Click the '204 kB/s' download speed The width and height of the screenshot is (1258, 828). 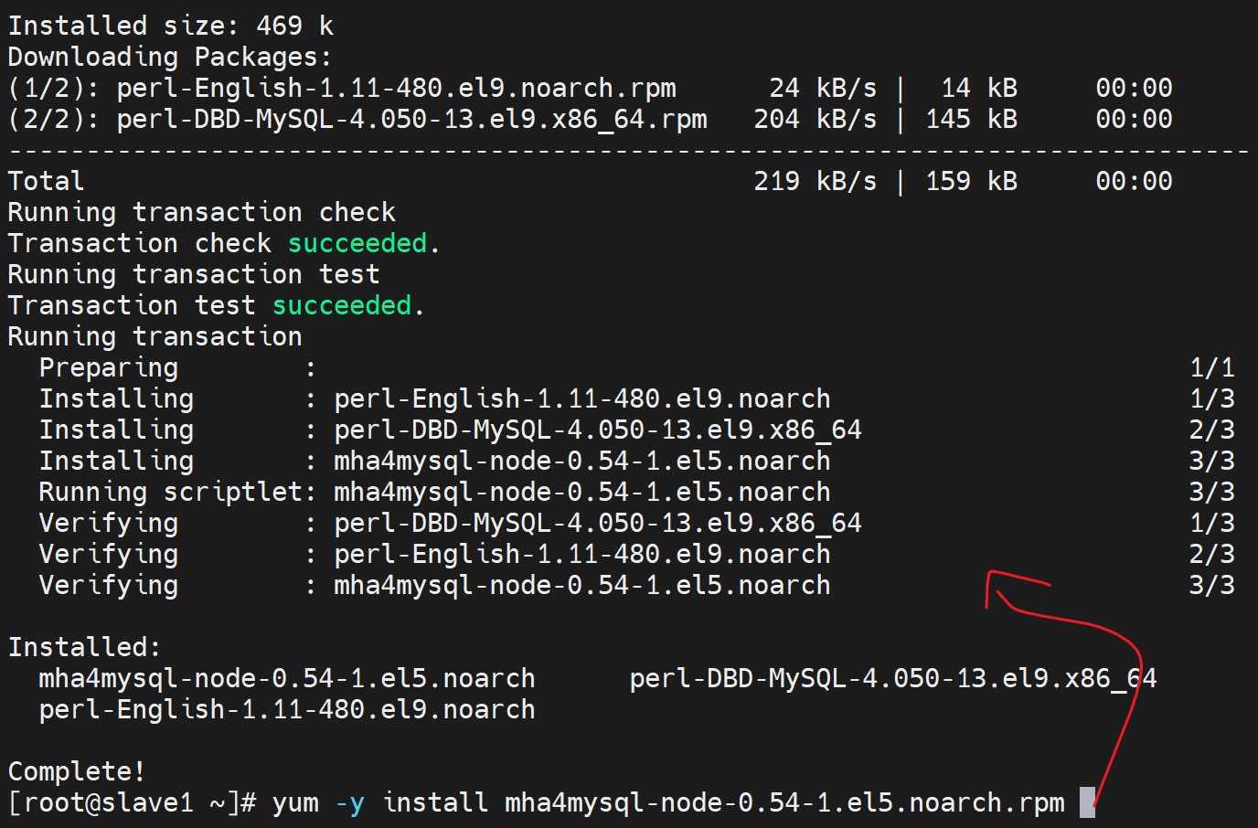[815, 119]
